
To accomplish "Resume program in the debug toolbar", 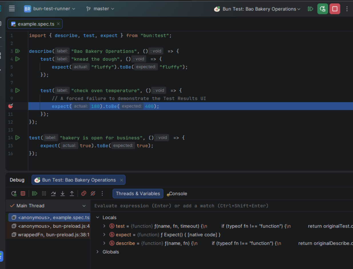I will (35, 193).
